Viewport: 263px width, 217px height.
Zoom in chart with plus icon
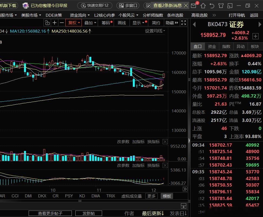(54, 23)
